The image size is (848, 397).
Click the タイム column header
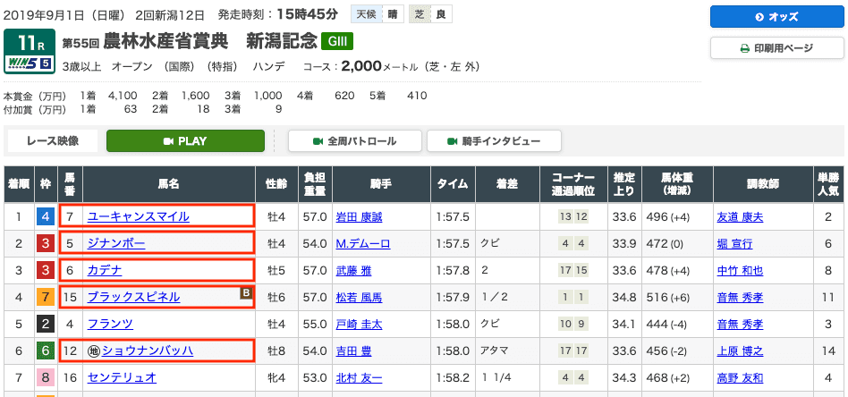pyautogui.click(x=452, y=184)
